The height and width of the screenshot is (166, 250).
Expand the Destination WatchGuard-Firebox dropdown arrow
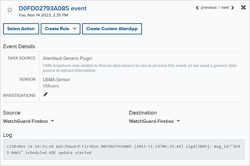pyautogui.click(x=178, y=121)
